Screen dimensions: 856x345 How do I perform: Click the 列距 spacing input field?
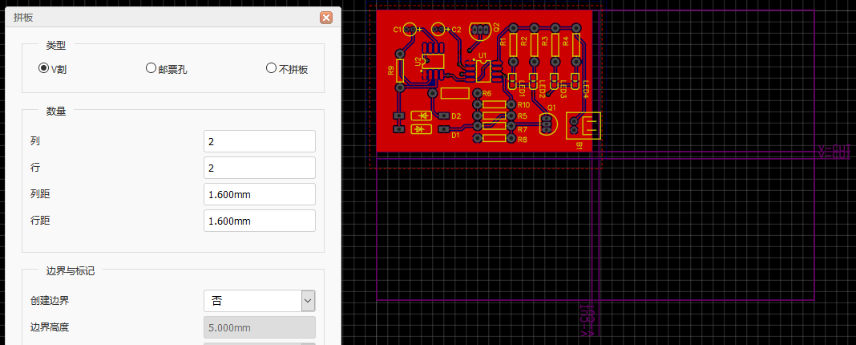(x=260, y=194)
